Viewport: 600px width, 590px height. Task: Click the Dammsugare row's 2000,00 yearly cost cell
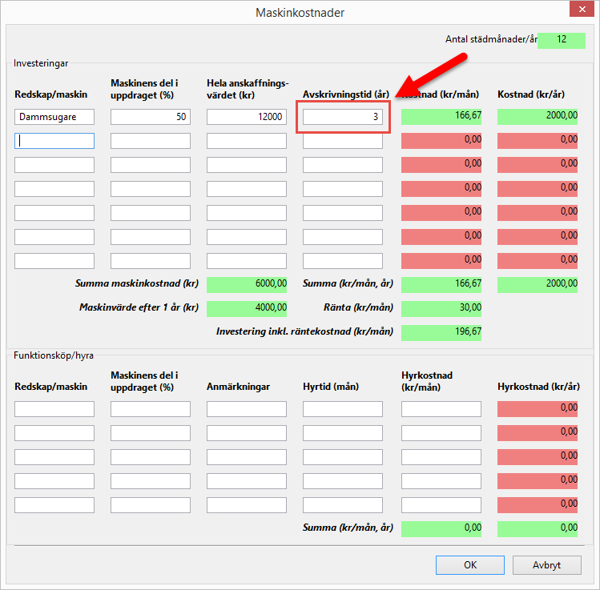(538, 117)
